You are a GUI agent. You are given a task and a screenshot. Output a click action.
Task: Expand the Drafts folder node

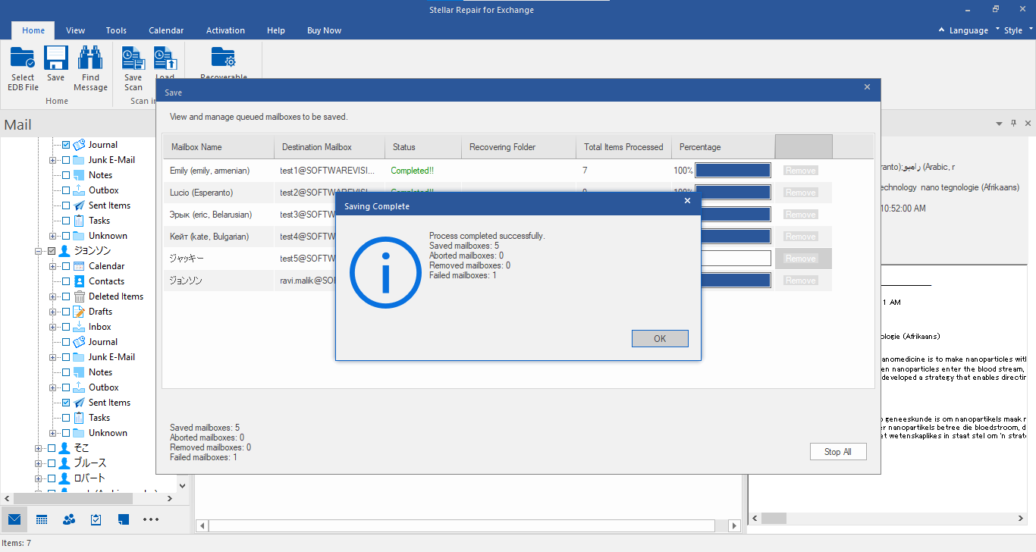[52, 312]
